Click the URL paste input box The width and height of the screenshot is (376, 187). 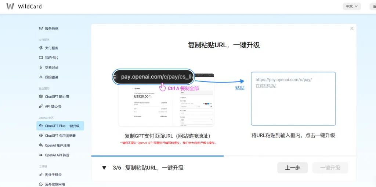click(x=293, y=99)
